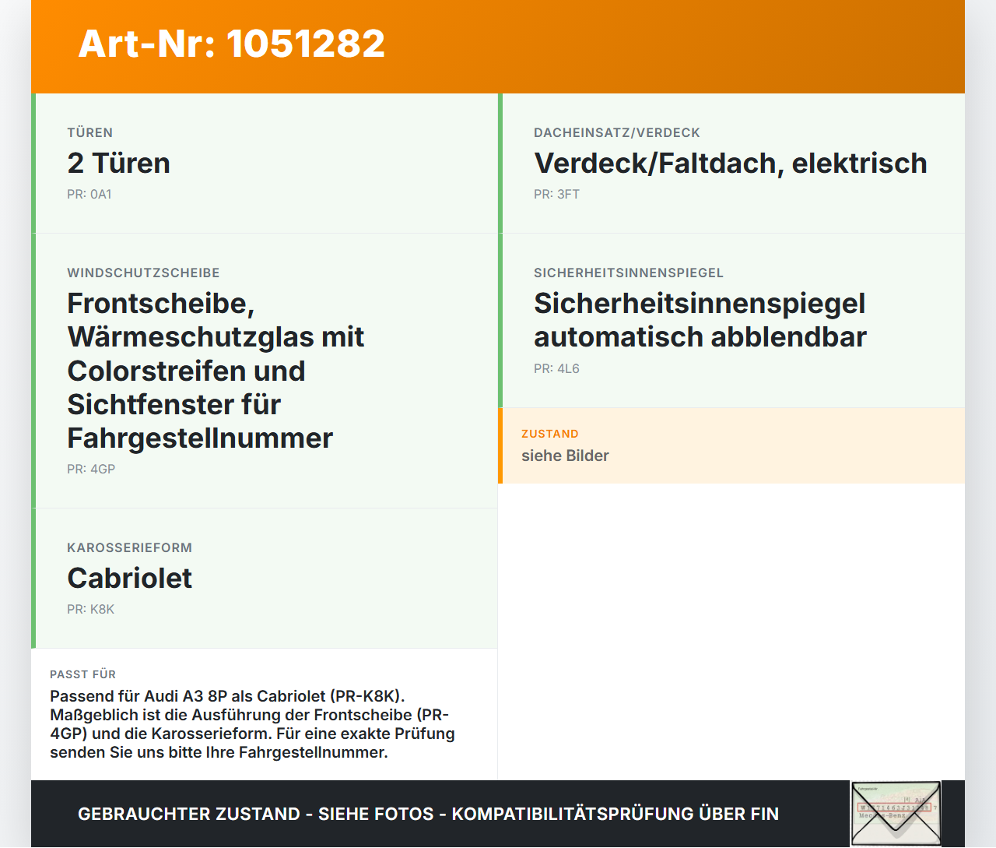Click the 'Passend für Audi A3 8P' paragraph
The width and height of the screenshot is (996, 848).
[x=252, y=724]
